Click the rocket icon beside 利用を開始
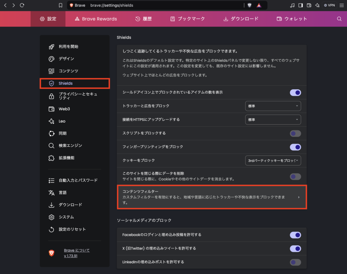The image size is (347, 274). [52, 47]
